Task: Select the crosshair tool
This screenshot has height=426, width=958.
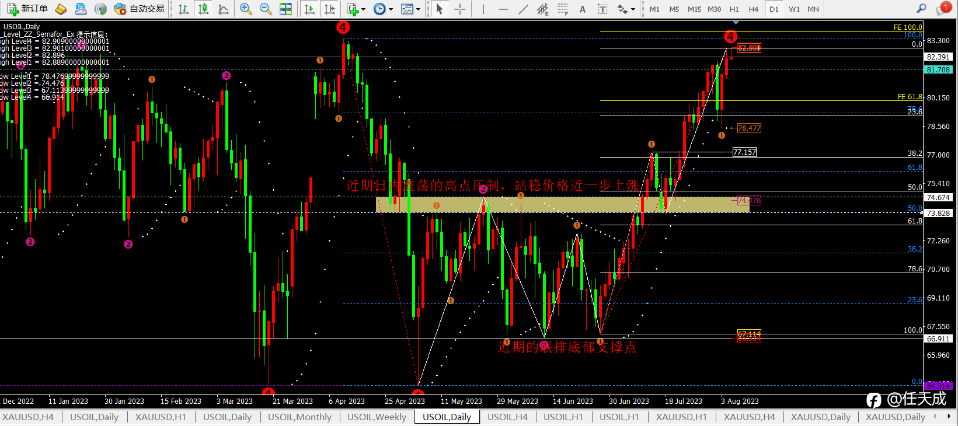Action: [x=459, y=9]
